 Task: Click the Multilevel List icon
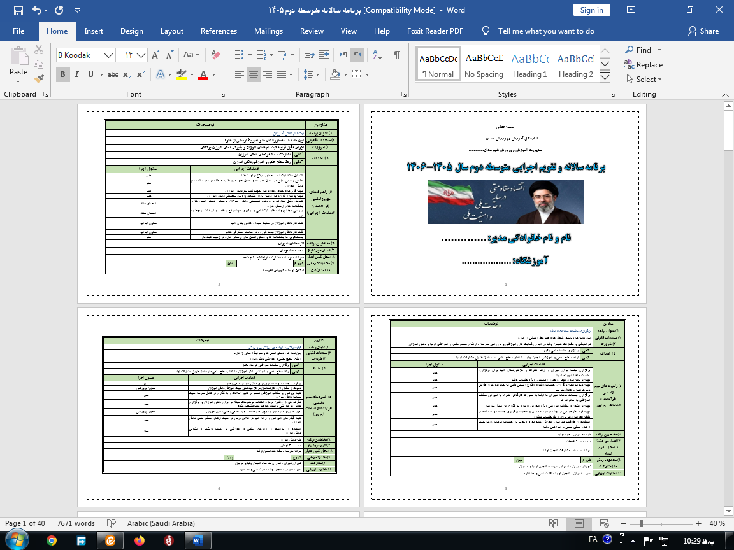pyautogui.click(x=283, y=55)
